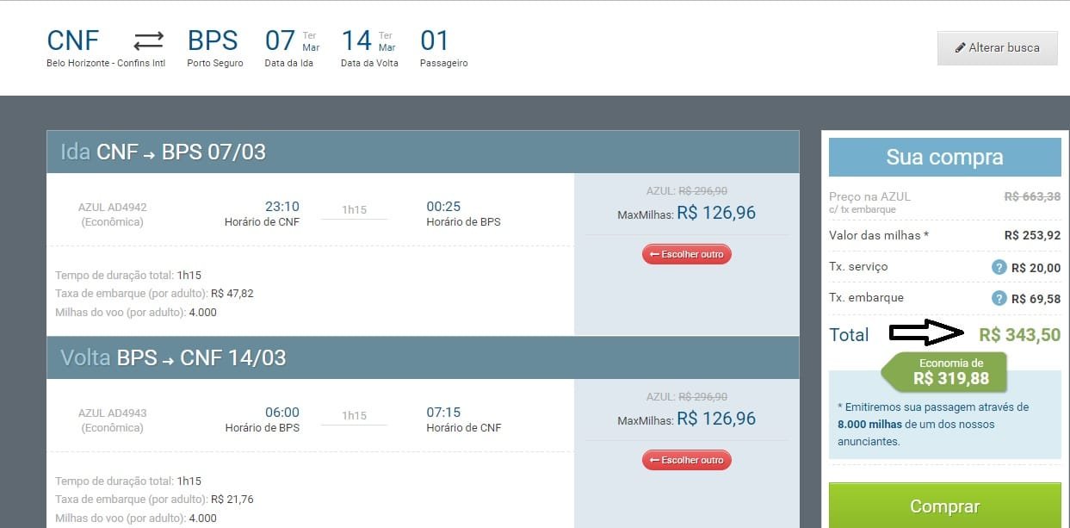Viewport: 1070px width, 528px height.
Task: Select the CNF origin airport code
Action: click(x=72, y=40)
